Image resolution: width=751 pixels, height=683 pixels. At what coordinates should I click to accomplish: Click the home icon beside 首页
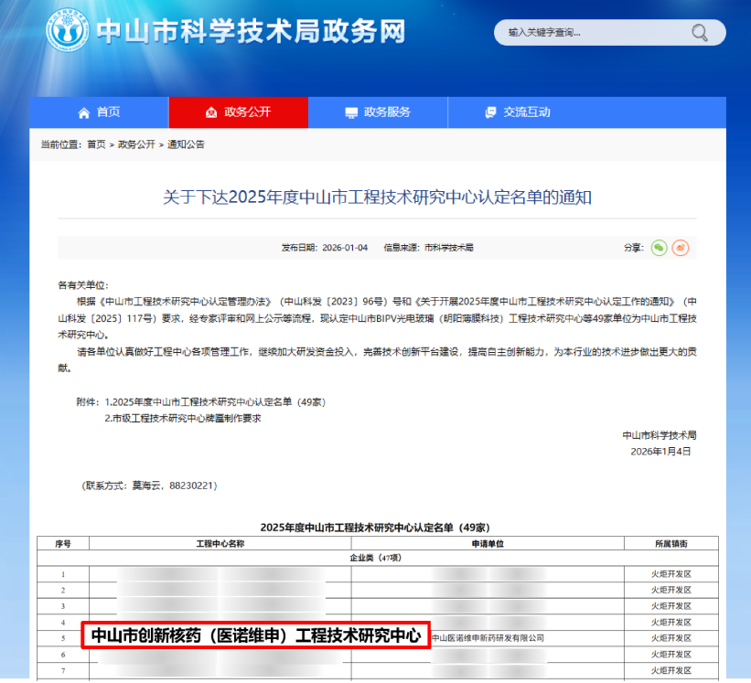(84, 113)
